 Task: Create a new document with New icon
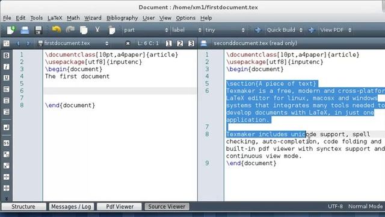pos(11,30)
